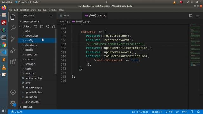The image size is (203, 114).
Task: Open the File menu
Action: [10, 10]
